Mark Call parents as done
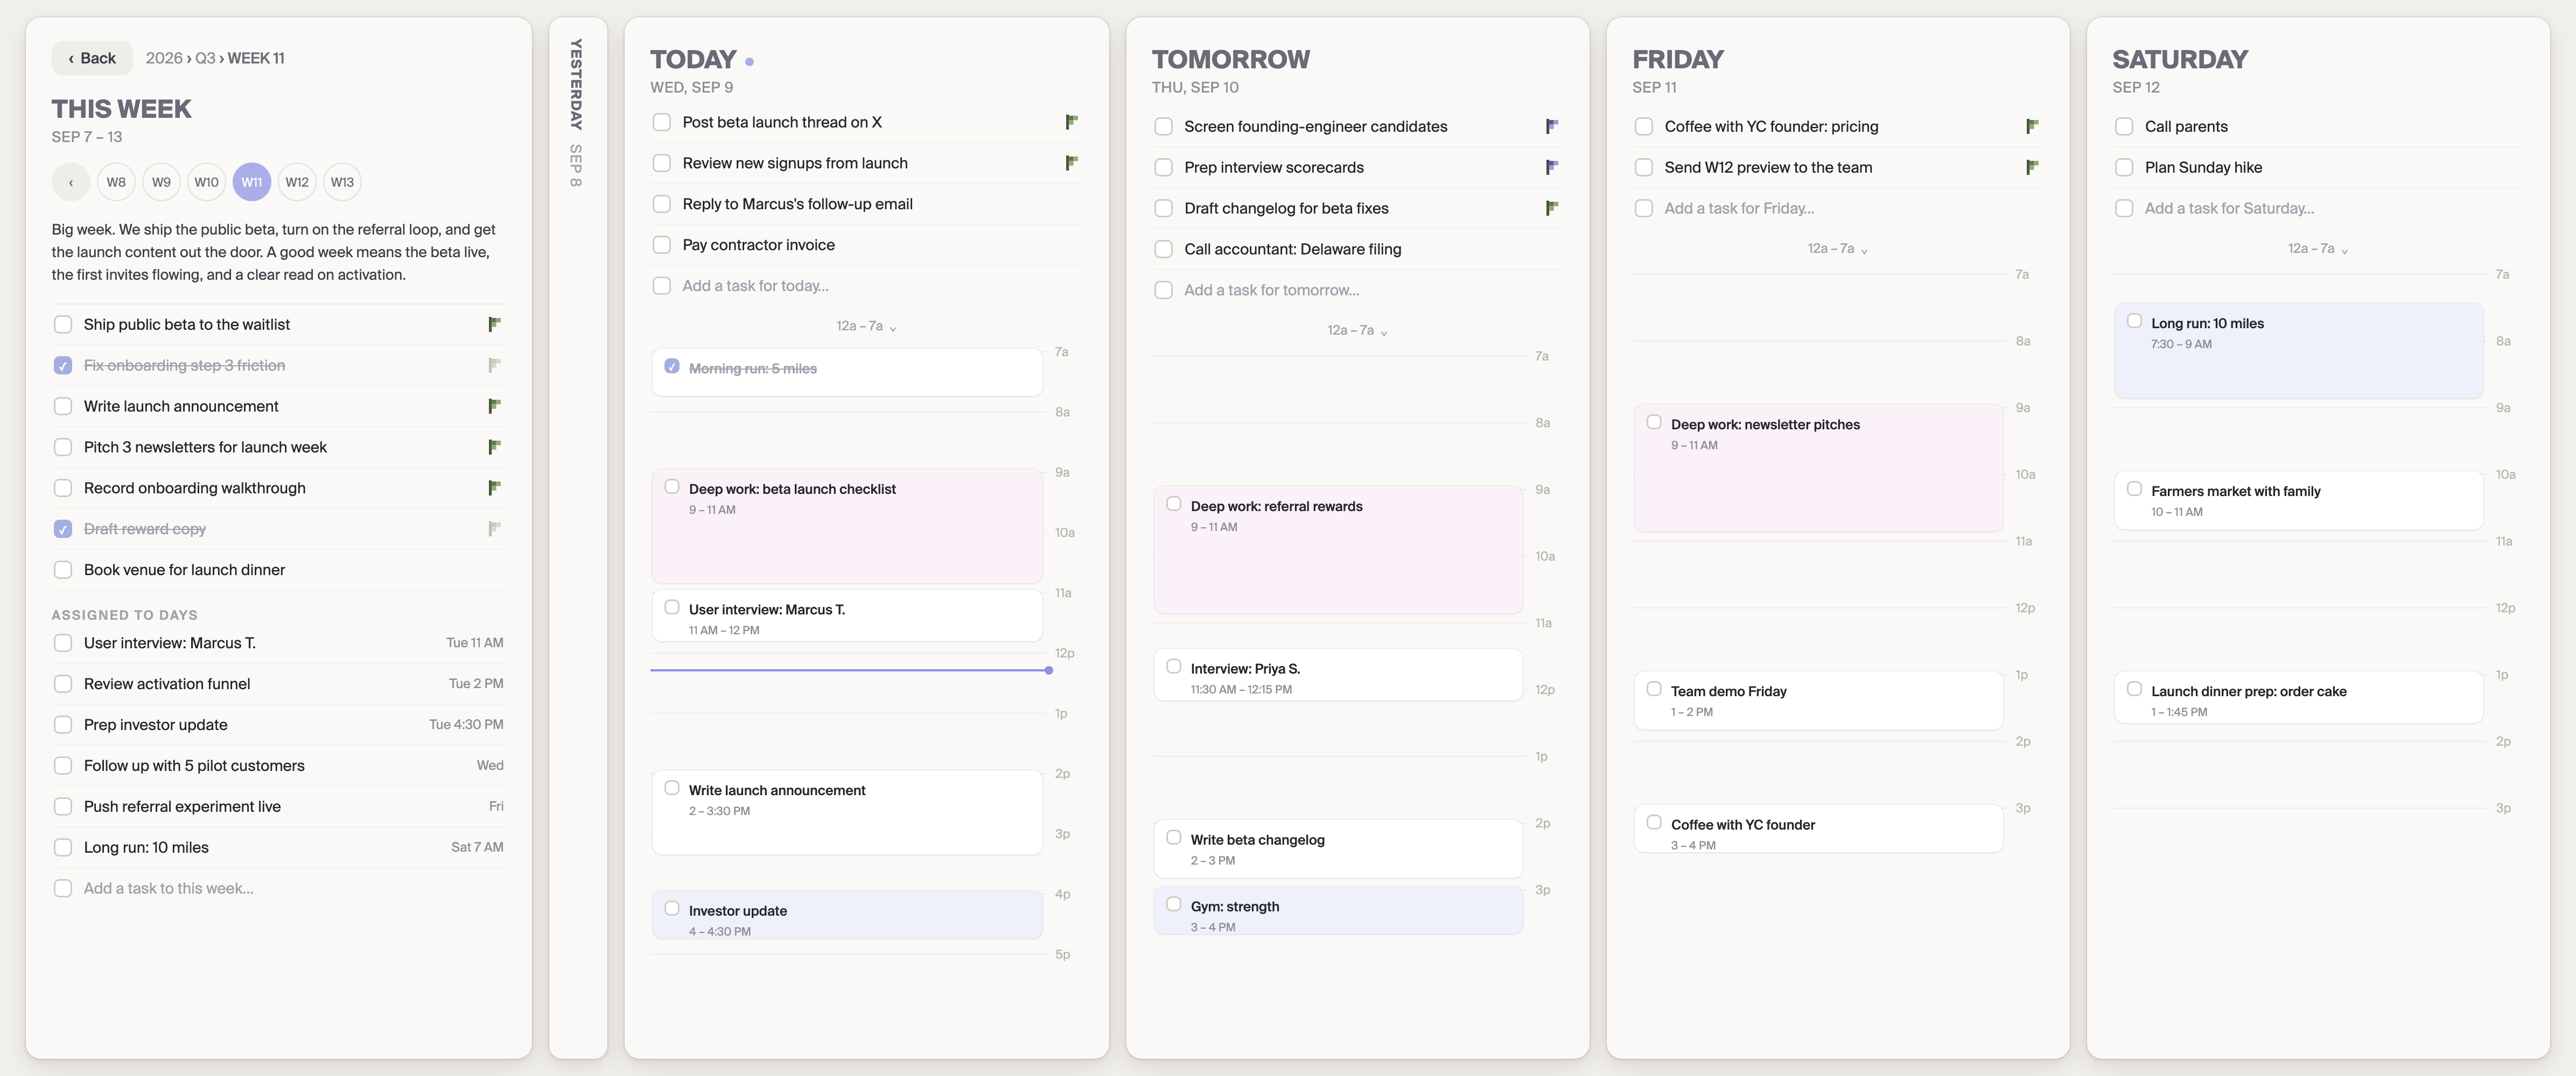This screenshot has height=1076, width=2576. (2124, 127)
